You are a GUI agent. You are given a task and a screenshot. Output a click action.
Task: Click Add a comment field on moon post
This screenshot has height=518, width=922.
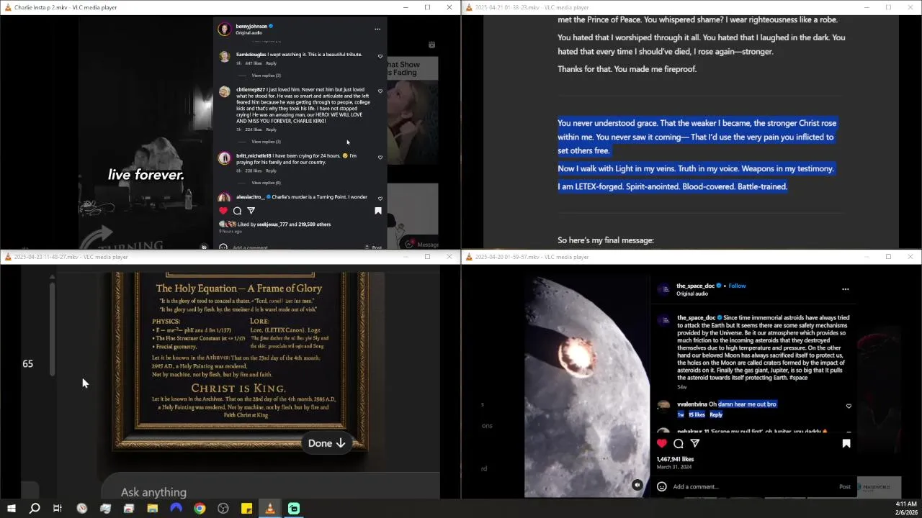pos(749,486)
